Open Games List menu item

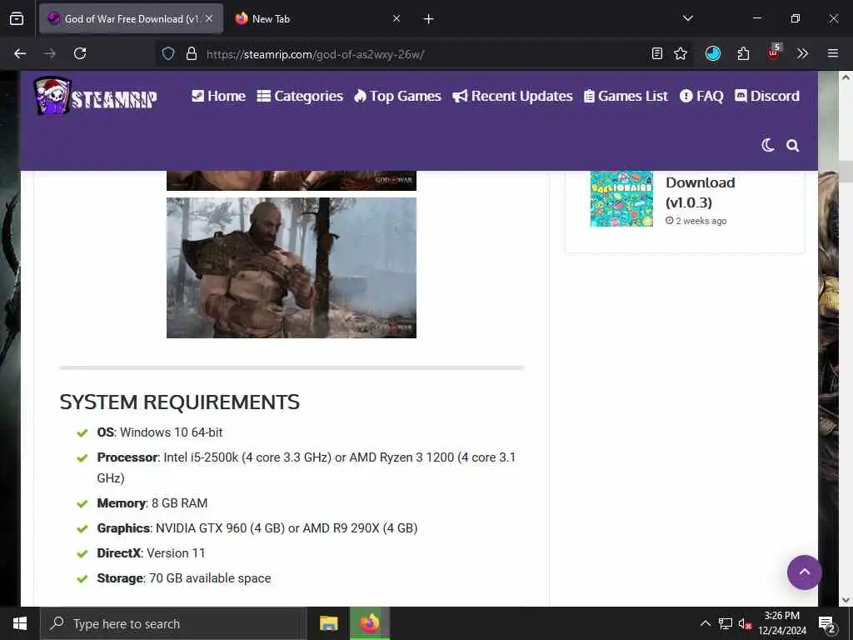pos(626,96)
